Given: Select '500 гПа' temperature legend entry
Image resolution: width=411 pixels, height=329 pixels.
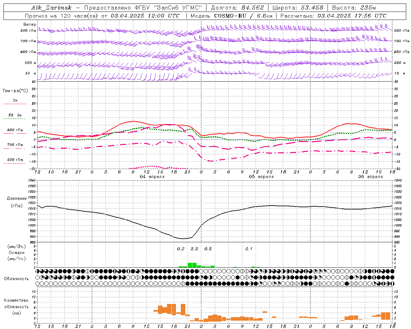Looking at the screenshot, I should point(15,159).
